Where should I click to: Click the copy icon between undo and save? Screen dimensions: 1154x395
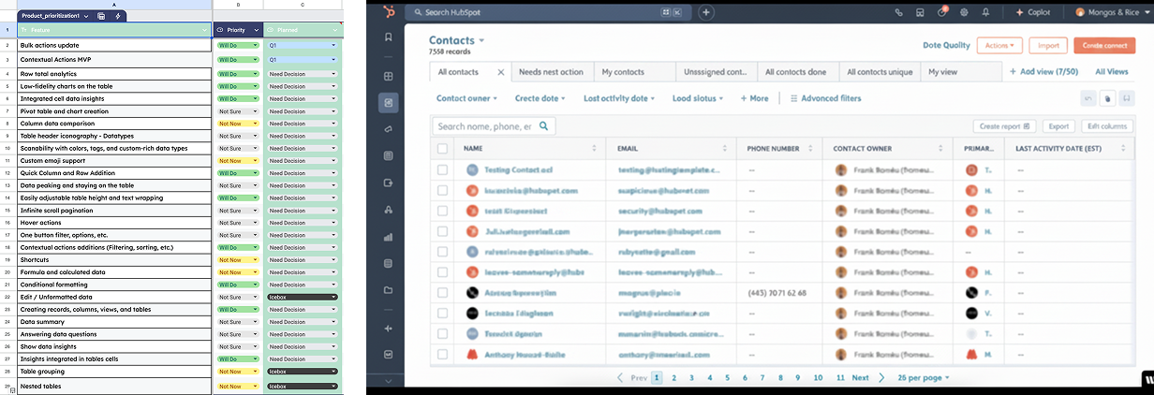pyautogui.click(x=1106, y=97)
